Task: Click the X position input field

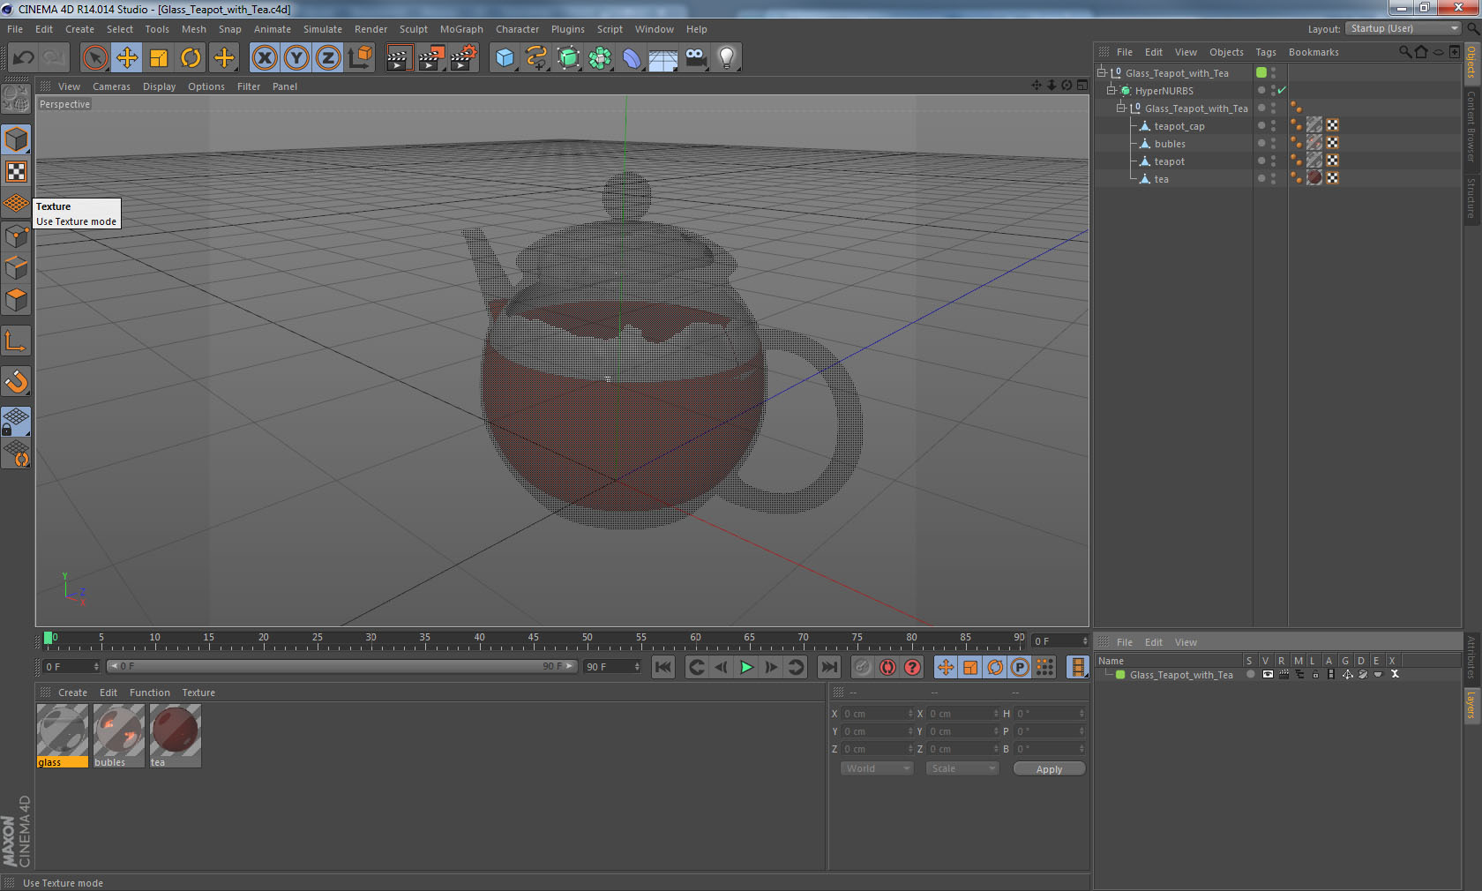Action: (877, 714)
